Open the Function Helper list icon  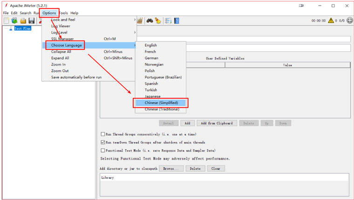168,21
